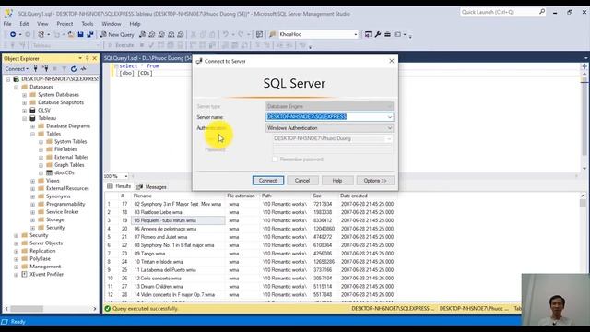
Task: Expand the QLSV database node
Action: [25, 111]
